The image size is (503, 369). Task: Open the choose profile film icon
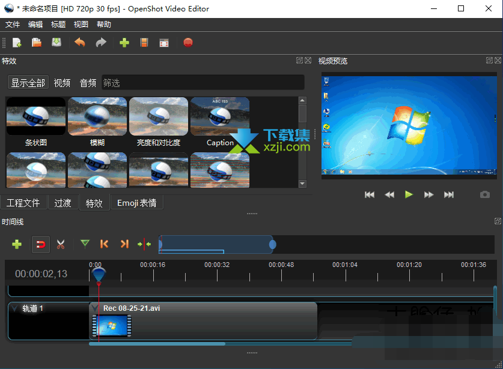click(144, 43)
